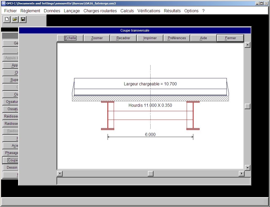Maximize the OM3 main window
Viewport: 270px width, 207px height.
[261, 3]
